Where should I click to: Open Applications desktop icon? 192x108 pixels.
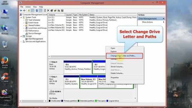click(x=5, y=94)
